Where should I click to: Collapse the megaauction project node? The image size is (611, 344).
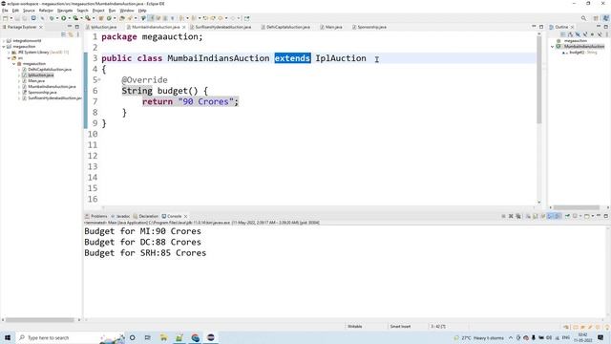point(4,47)
